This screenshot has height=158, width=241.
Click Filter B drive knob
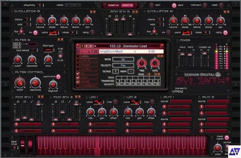(48, 60)
